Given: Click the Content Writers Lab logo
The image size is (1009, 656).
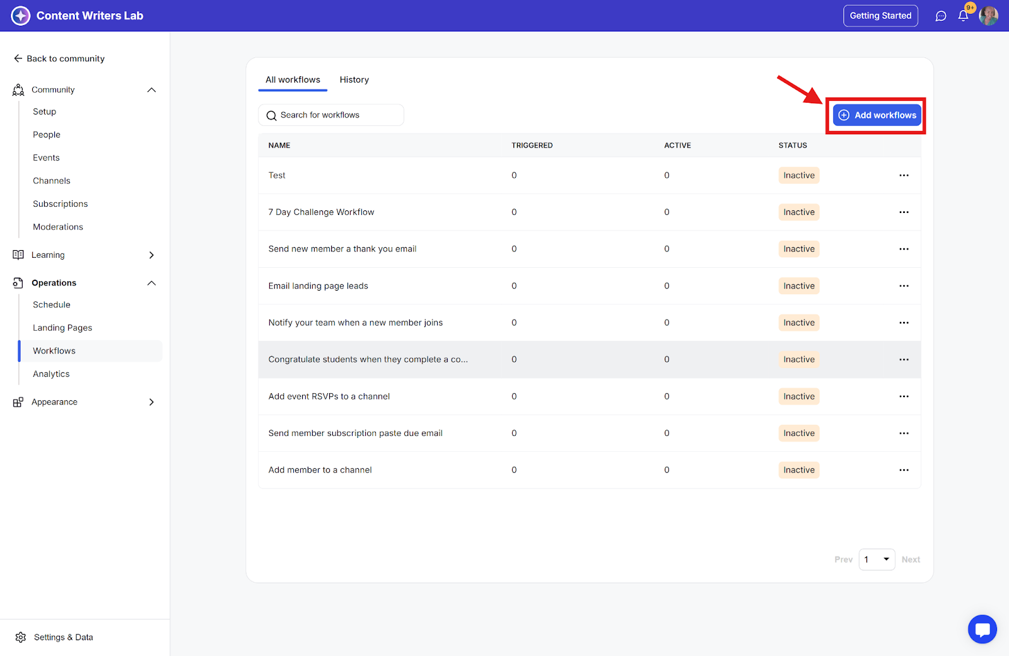Looking at the screenshot, I should click(x=21, y=16).
